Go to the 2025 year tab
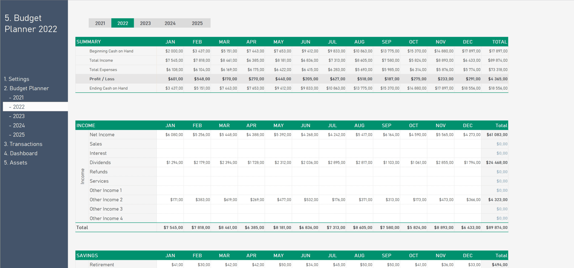574x268 pixels. point(197,23)
